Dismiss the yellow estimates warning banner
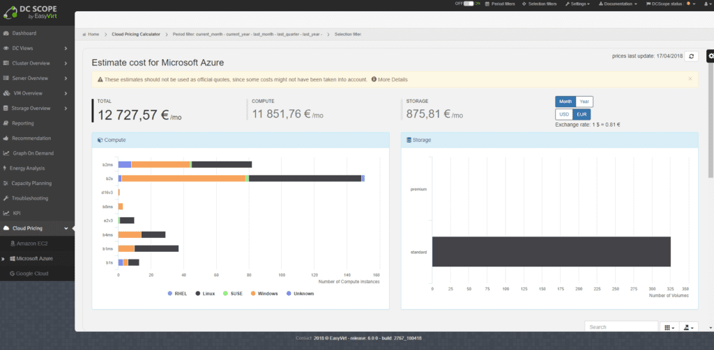This screenshot has width=714, height=350. coord(690,79)
